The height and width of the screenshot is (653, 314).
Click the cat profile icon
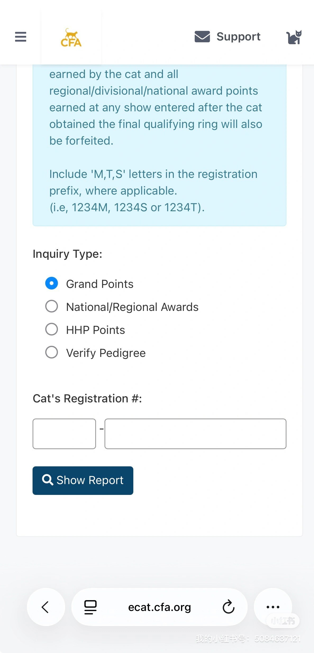click(294, 37)
